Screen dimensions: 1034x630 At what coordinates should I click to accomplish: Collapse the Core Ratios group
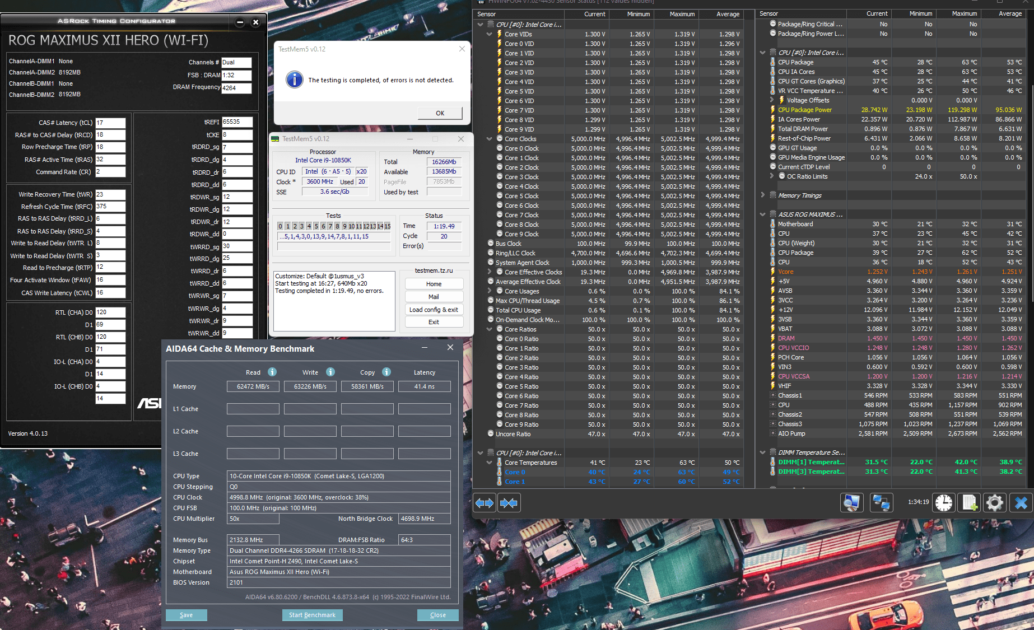pos(490,329)
